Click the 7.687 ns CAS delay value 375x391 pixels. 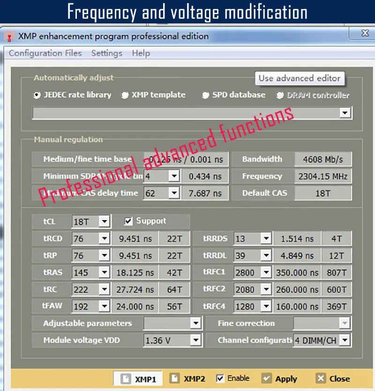click(x=205, y=193)
